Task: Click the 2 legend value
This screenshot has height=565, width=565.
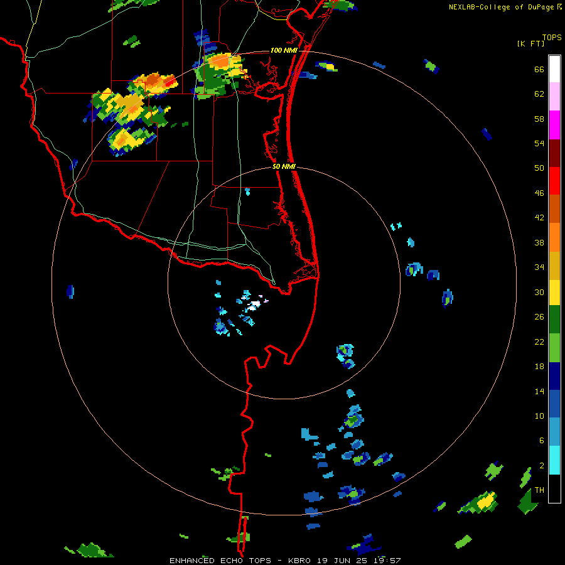Action: tap(542, 466)
